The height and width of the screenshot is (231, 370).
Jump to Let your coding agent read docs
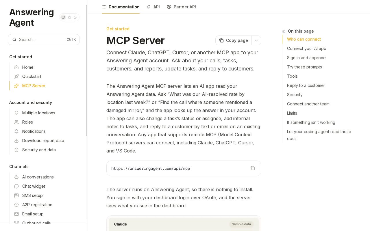point(319,135)
